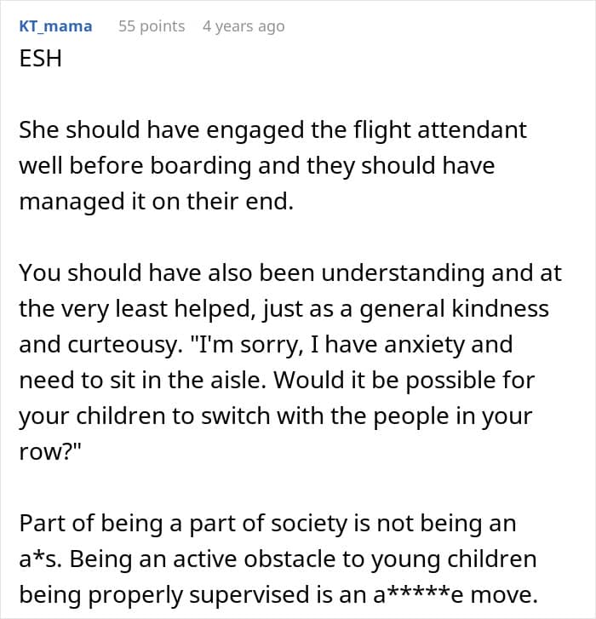Click the ESH verdict text
596x619 pixels.
point(40,59)
